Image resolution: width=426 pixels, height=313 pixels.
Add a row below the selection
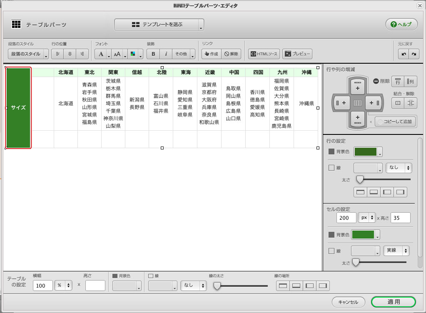(358, 119)
